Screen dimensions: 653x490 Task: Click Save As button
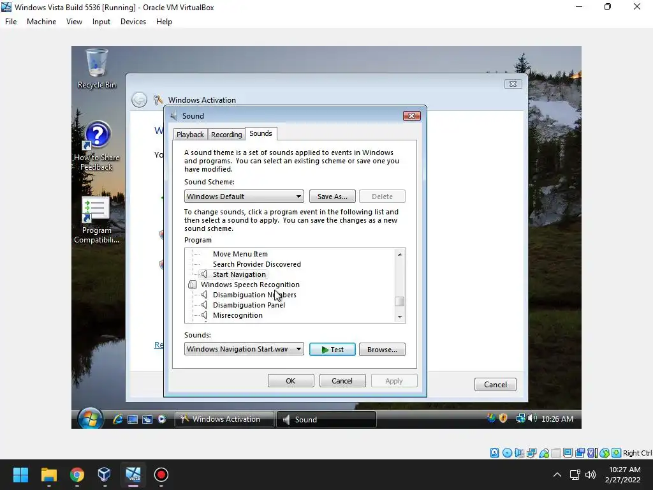pyautogui.click(x=332, y=197)
